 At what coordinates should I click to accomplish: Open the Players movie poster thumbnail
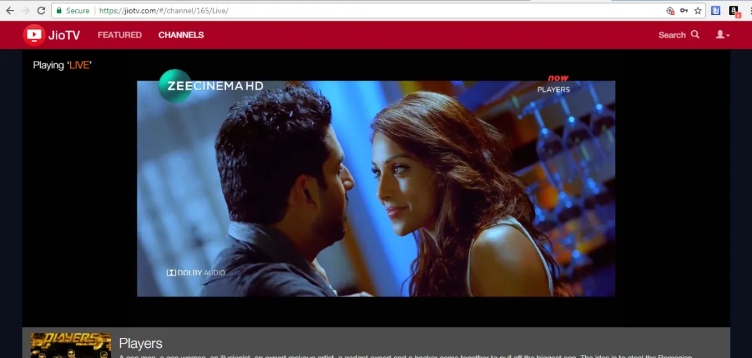(71, 345)
